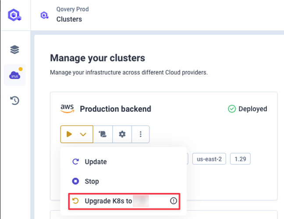Click the Stop circle icon
Viewport: 284px width, 219px height.
pyautogui.click(x=75, y=181)
